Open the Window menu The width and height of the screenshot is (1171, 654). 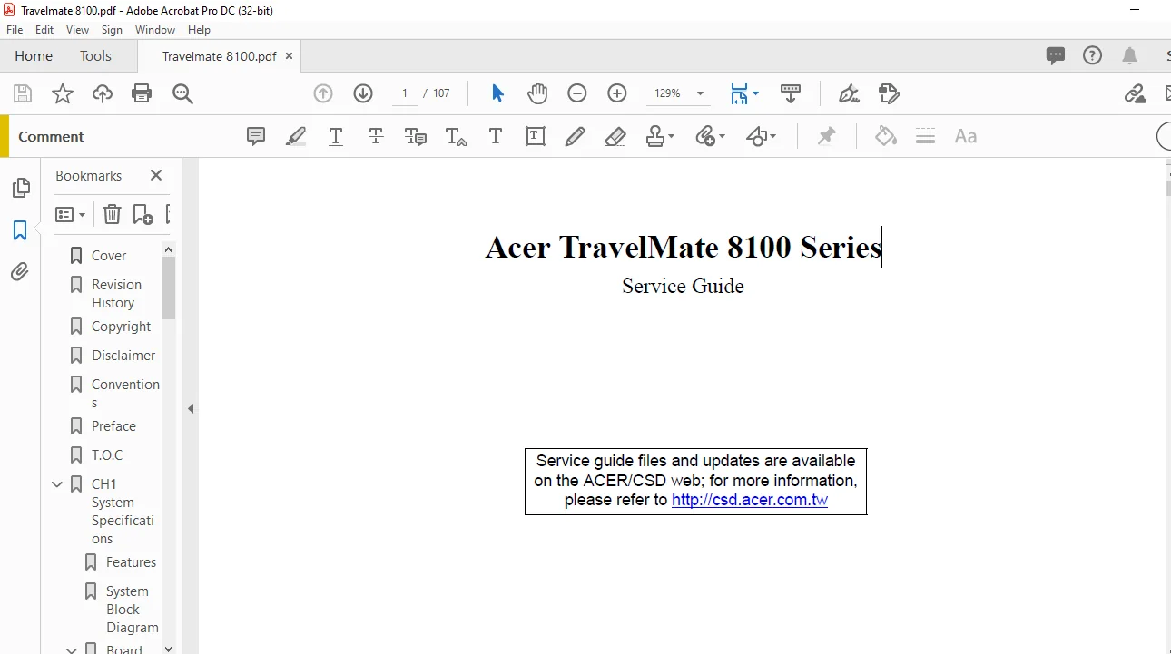click(155, 30)
